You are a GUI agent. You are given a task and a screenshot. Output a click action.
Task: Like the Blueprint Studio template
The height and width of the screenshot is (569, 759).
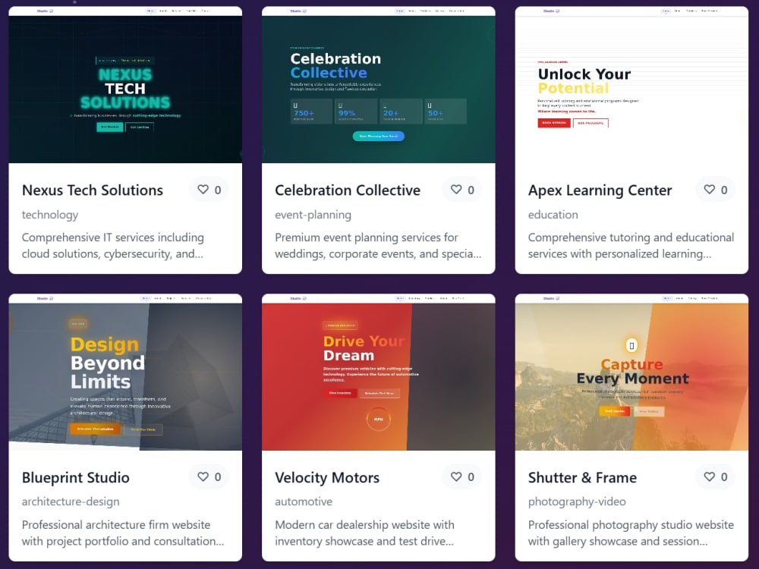pyautogui.click(x=209, y=477)
